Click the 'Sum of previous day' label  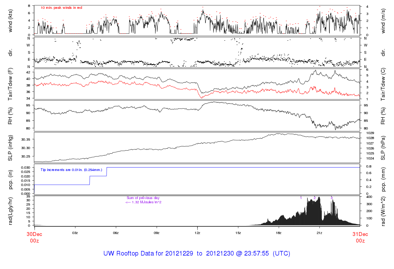click(x=143, y=198)
